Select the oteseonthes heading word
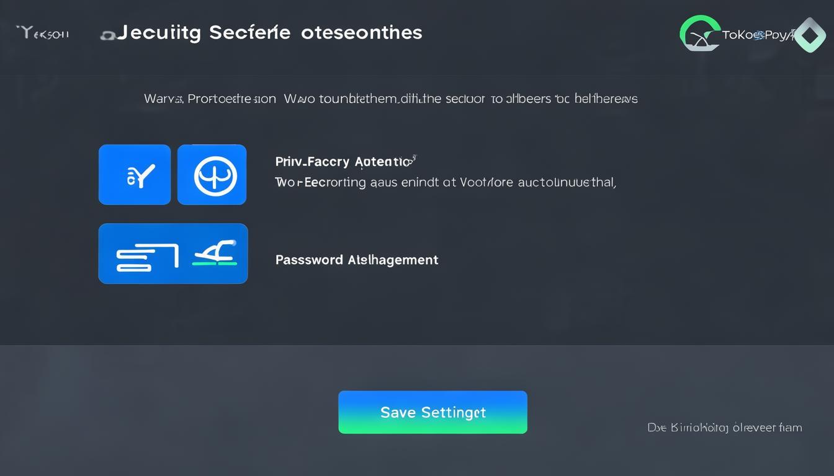The height and width of the screenshot is (476, 834). coord(361,33)
